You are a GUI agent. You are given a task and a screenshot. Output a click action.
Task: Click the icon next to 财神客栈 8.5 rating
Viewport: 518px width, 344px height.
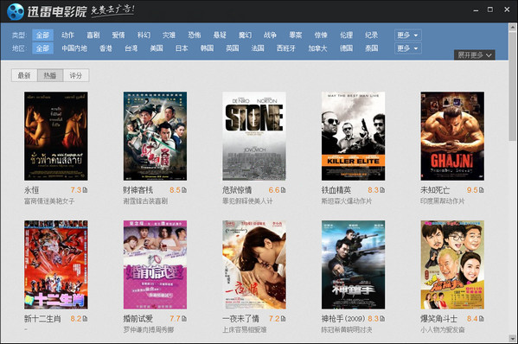[x=184, y=190]
